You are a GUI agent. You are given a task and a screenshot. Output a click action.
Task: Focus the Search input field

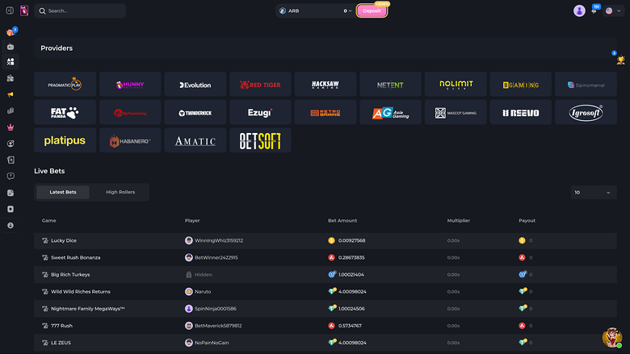(80, 10)
